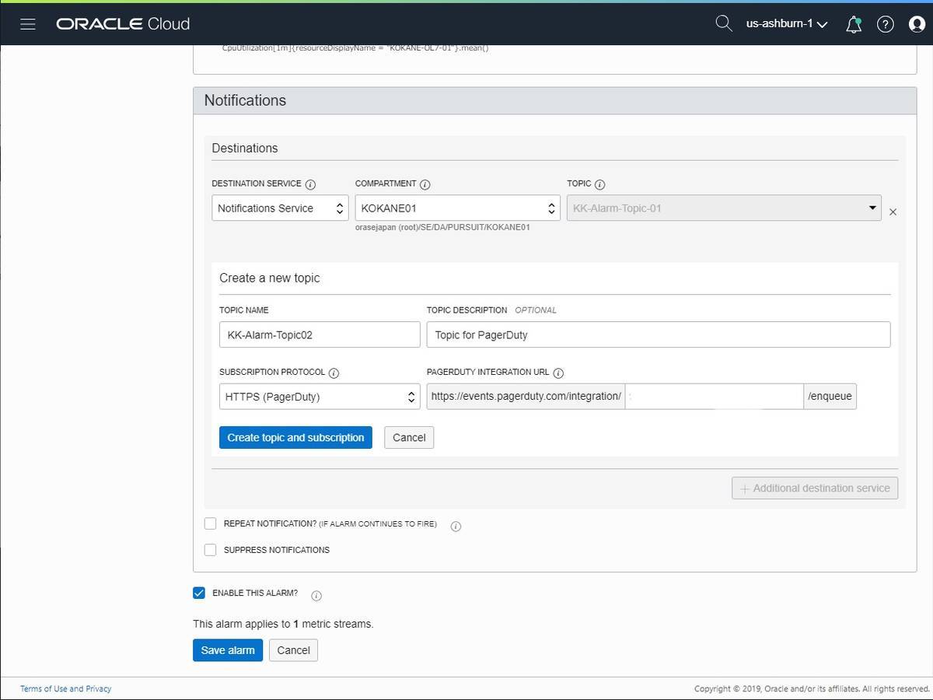
Task: Click the events.pagerduty.com URL prefix
Action: click(x=526, y=397)
